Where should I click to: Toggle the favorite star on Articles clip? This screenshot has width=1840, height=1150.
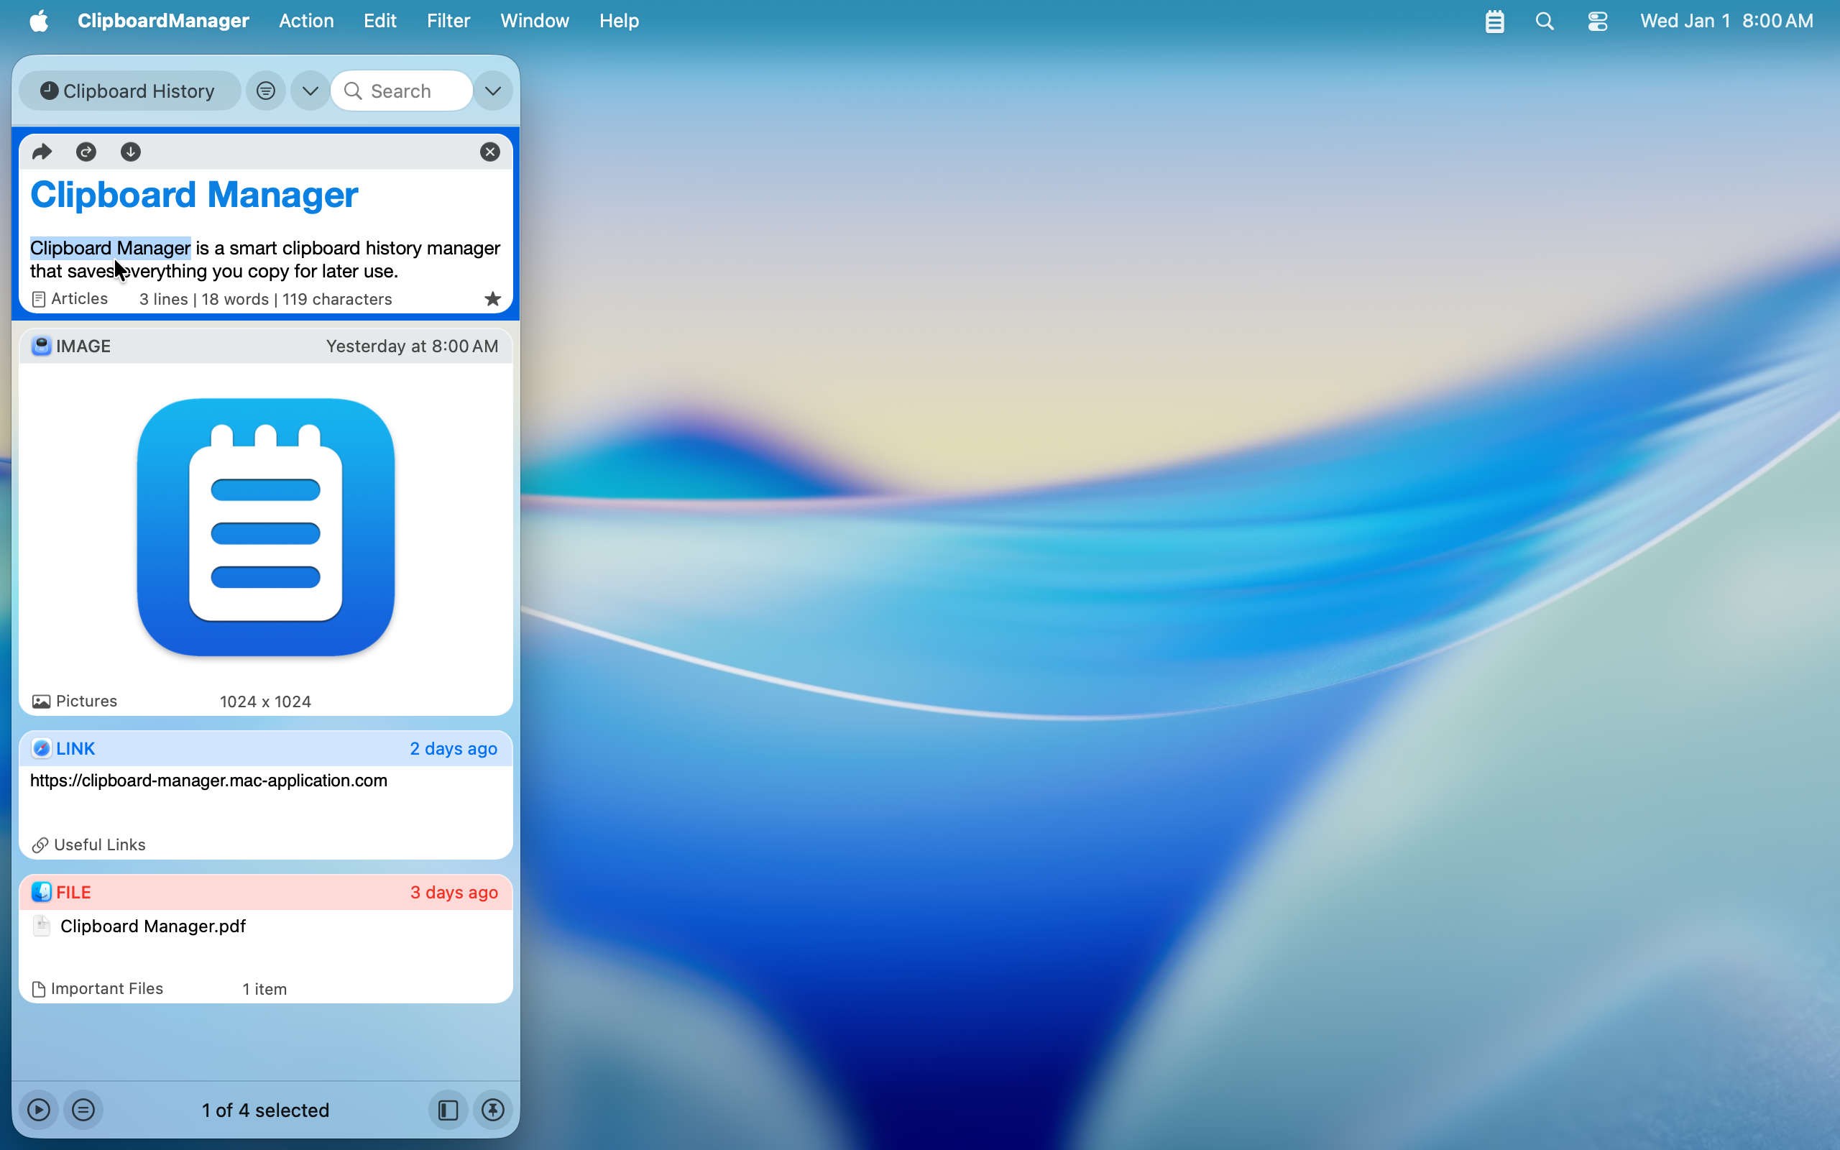click(x=492, y=299)
